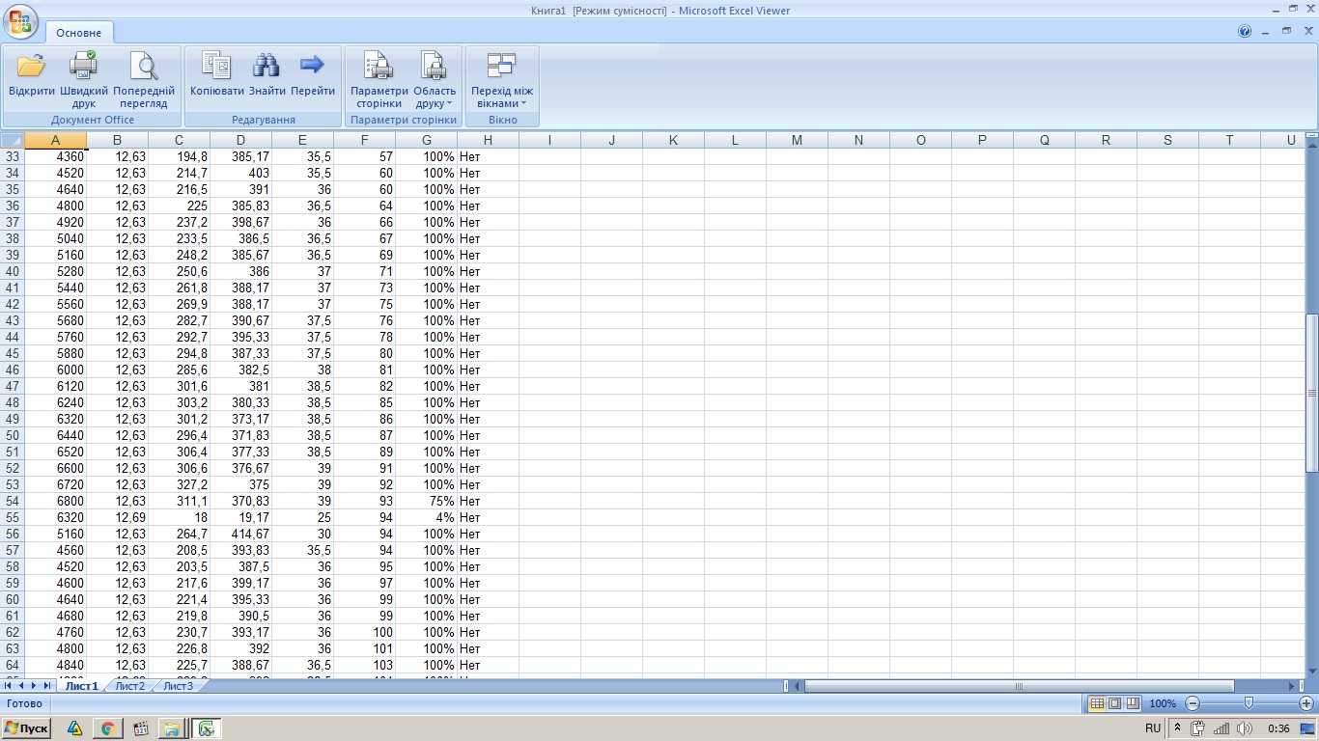This screenshot has height=741, width=1319.
Task: Click the zoom out minus button
Action: tap(1193, 704)
